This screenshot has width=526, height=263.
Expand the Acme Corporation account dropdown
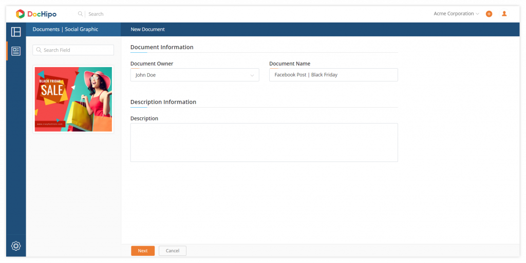pyautogui.click(x=456, y=14)
